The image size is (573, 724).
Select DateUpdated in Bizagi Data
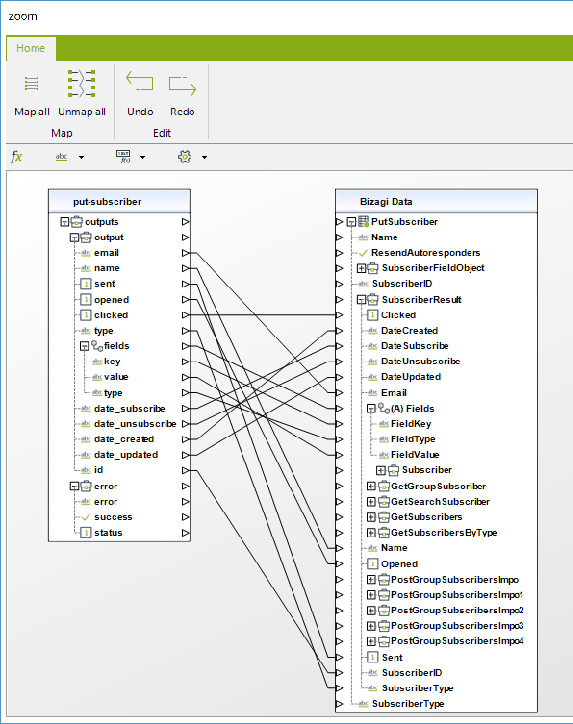411,377
